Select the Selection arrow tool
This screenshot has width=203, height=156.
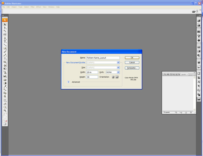5,24
